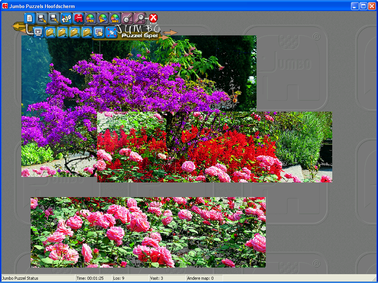Click the next track CD icon

[115, 18]
